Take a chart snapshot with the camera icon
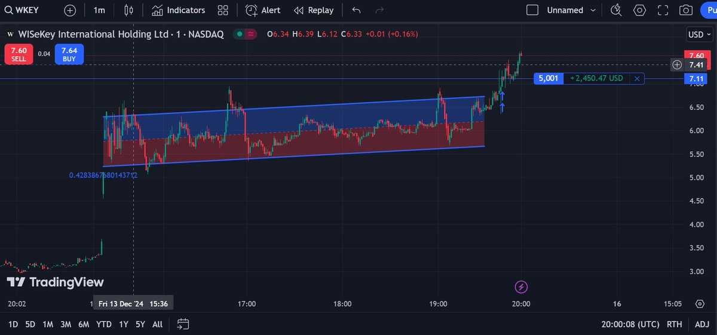 point(686,10)
